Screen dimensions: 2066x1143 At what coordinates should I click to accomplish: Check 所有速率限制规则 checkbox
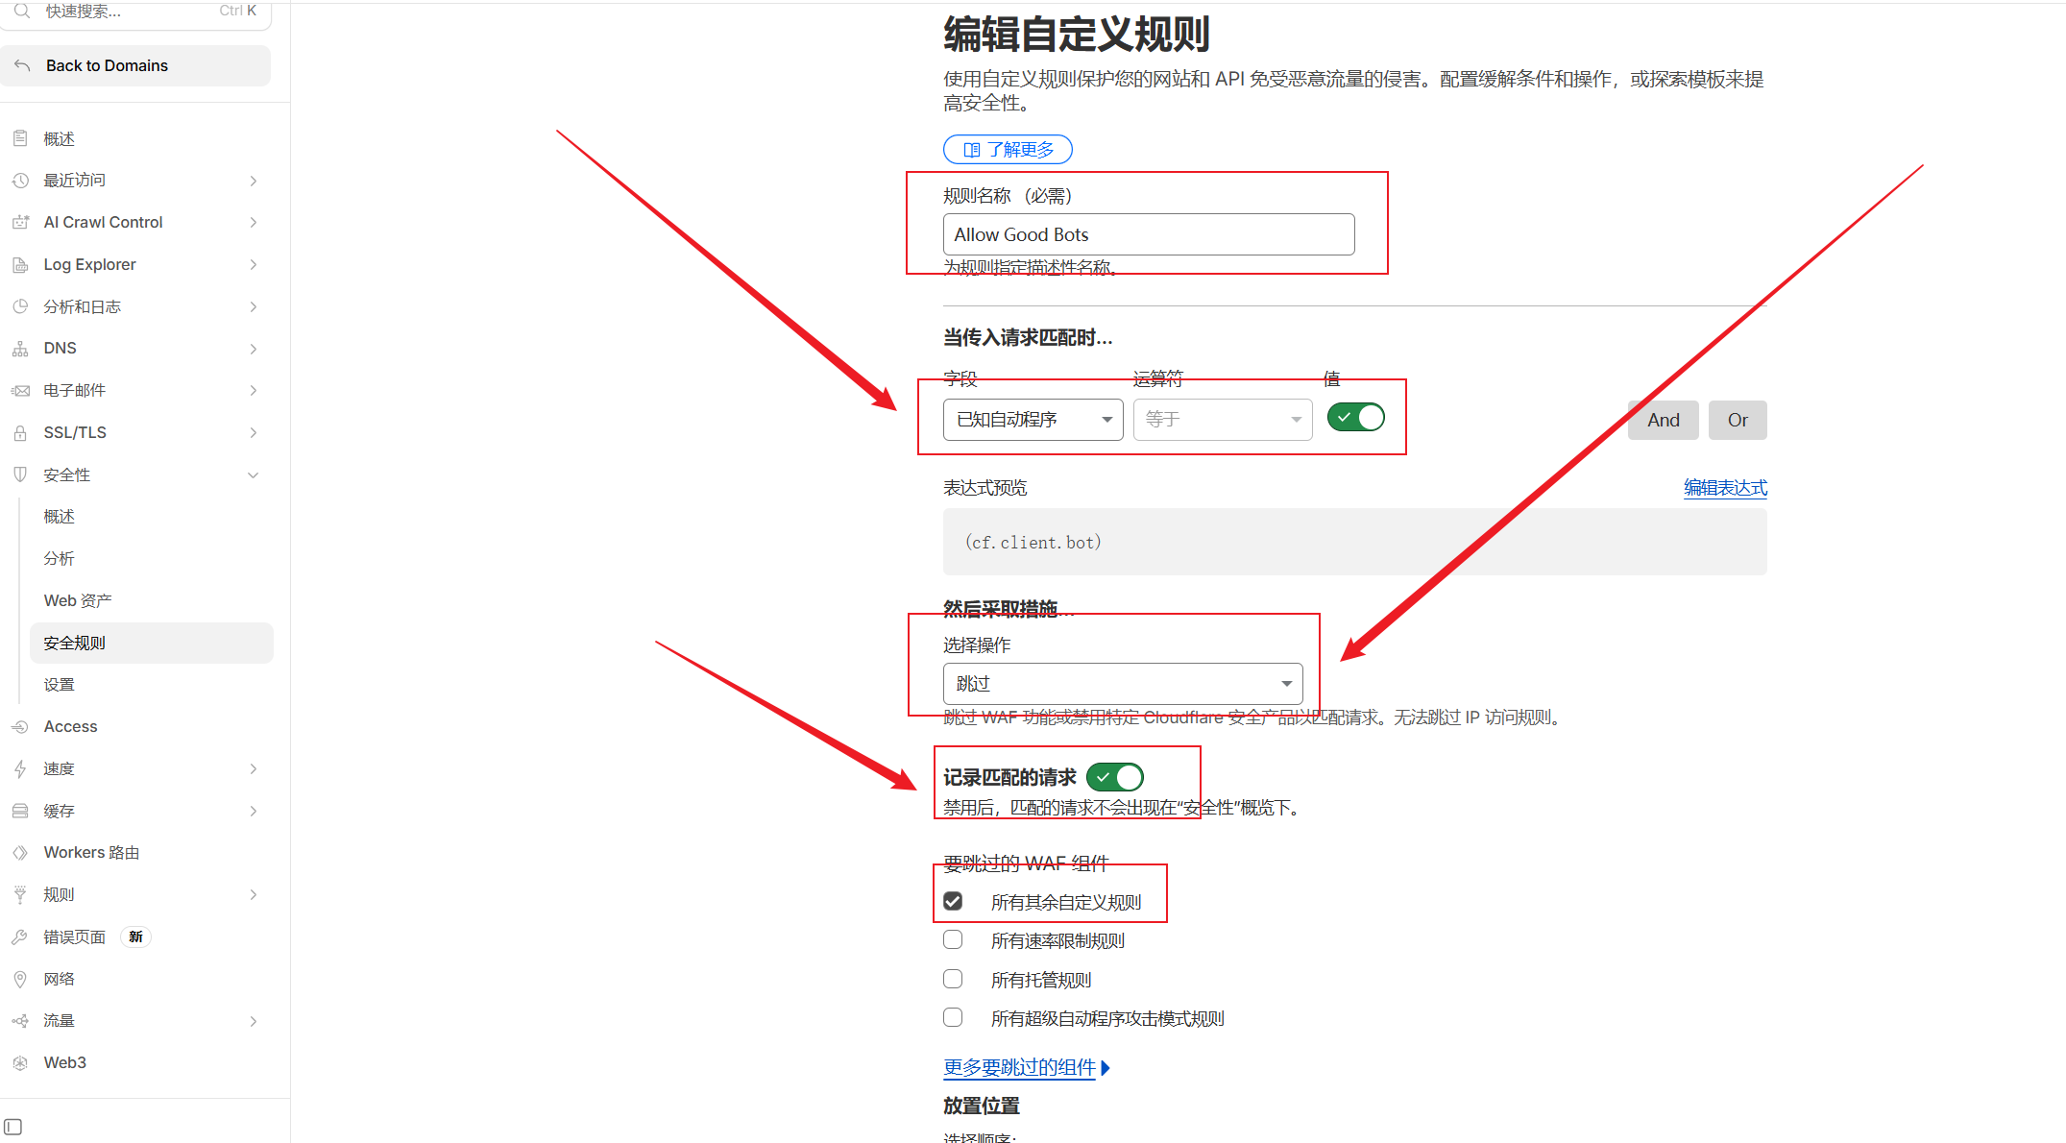tap(952, 939)
